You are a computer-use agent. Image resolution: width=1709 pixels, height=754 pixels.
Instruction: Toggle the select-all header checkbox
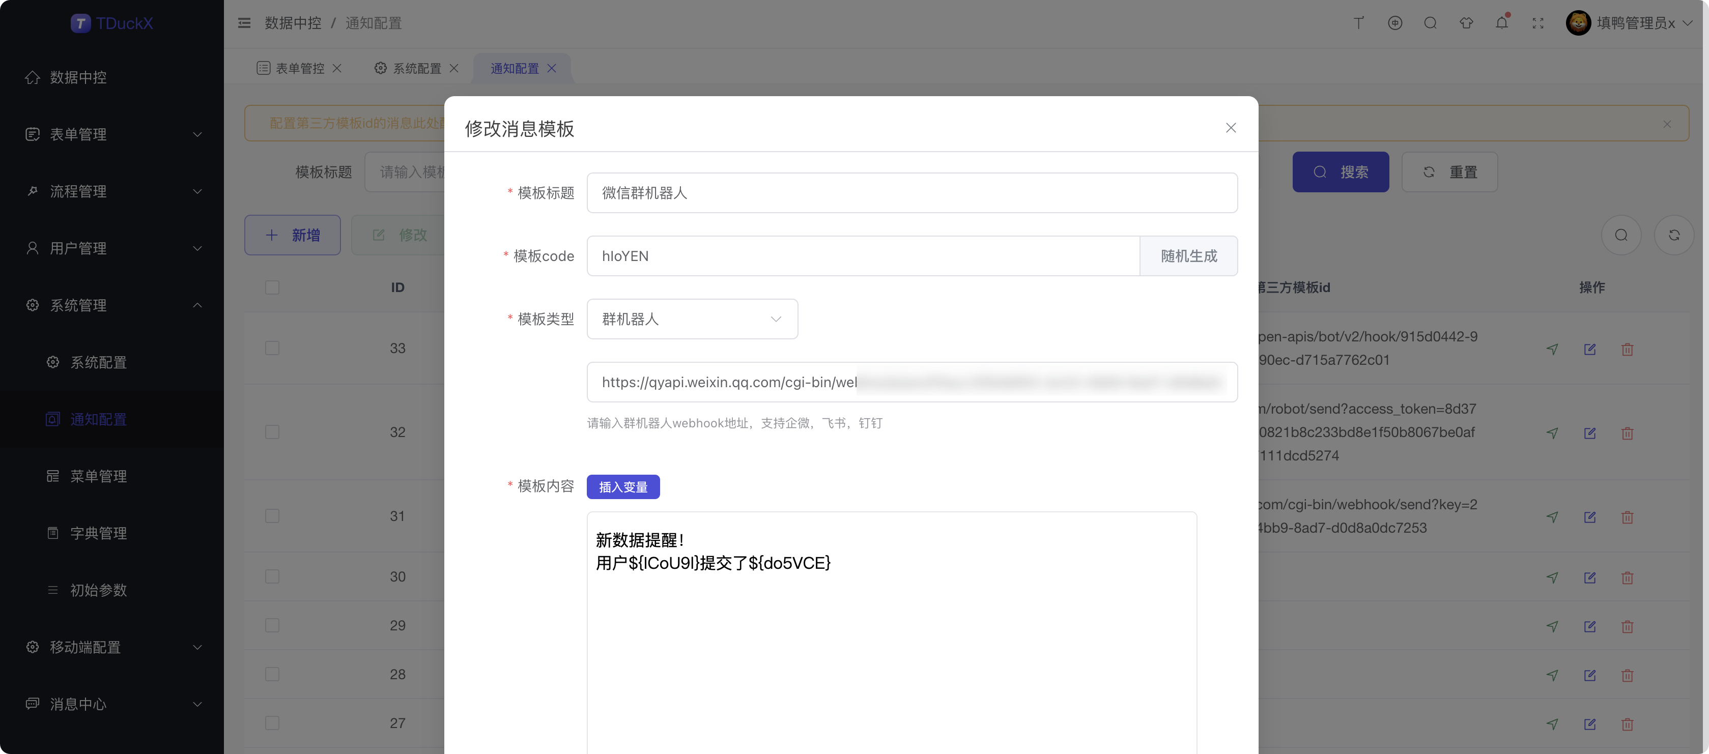(x=272, y=287)
